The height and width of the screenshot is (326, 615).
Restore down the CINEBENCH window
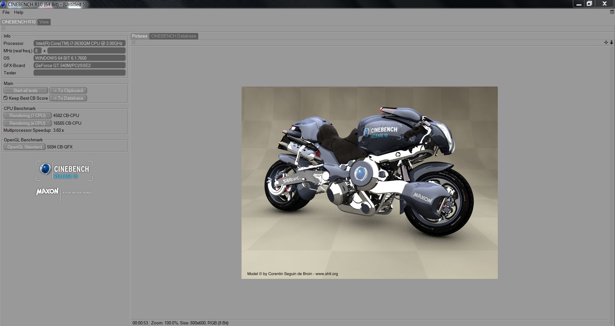(589, 4)
